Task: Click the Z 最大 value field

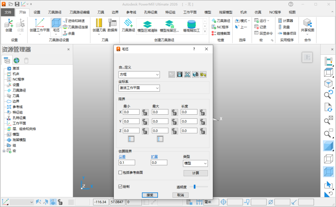Action: tap(160, 131)
